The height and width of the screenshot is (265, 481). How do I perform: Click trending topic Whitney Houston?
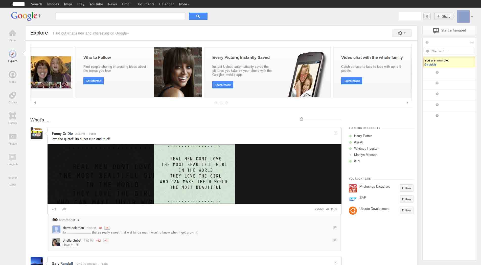point(367,148)
